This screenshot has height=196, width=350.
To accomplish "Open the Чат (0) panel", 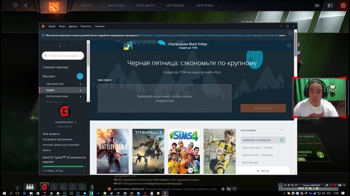I will [263, 171].
